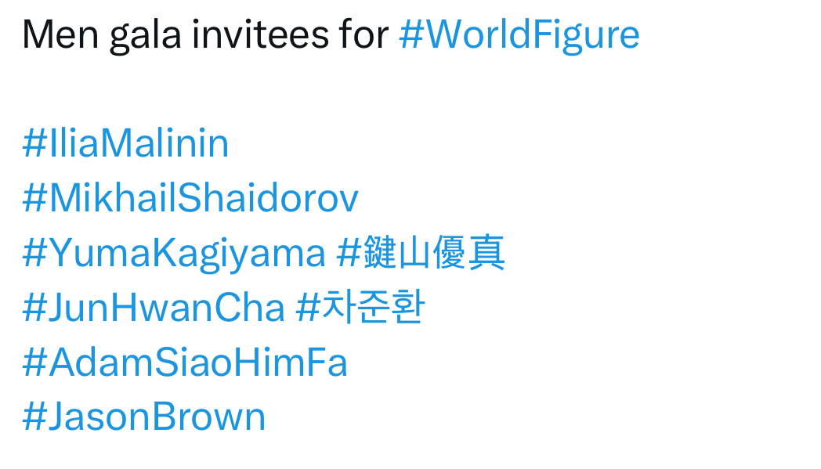This screenshot has width=821, height=469.
Task: Click the #JunHwanCha hashtag
Action: [x=154, y=308]
